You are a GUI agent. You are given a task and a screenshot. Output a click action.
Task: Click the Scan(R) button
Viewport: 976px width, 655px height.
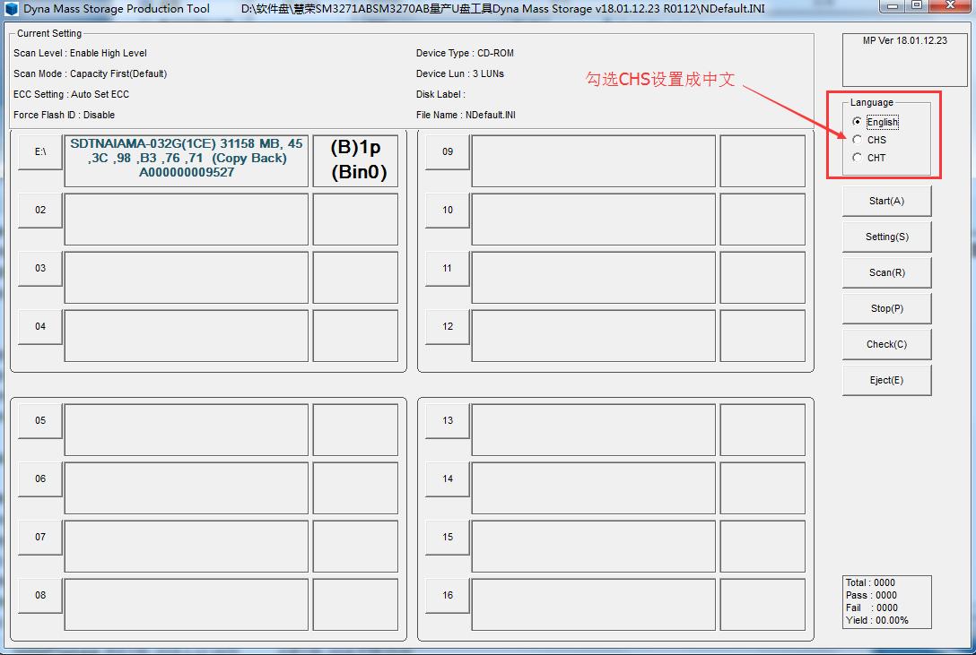[x=886, y=272]
